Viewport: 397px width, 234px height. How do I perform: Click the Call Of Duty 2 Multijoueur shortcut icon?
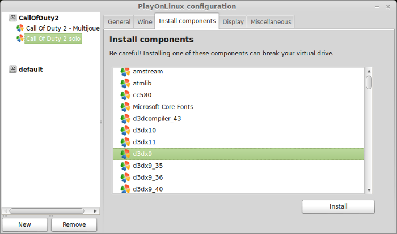pos(20,28)
